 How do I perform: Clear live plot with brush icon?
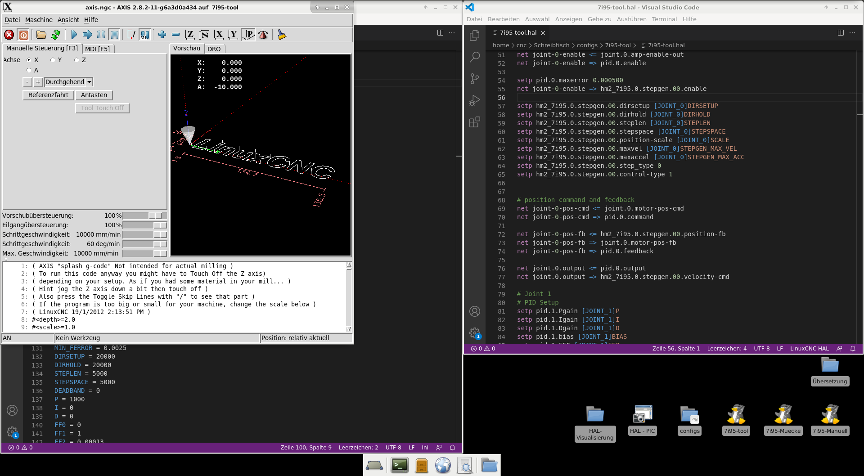click(282, 35)
